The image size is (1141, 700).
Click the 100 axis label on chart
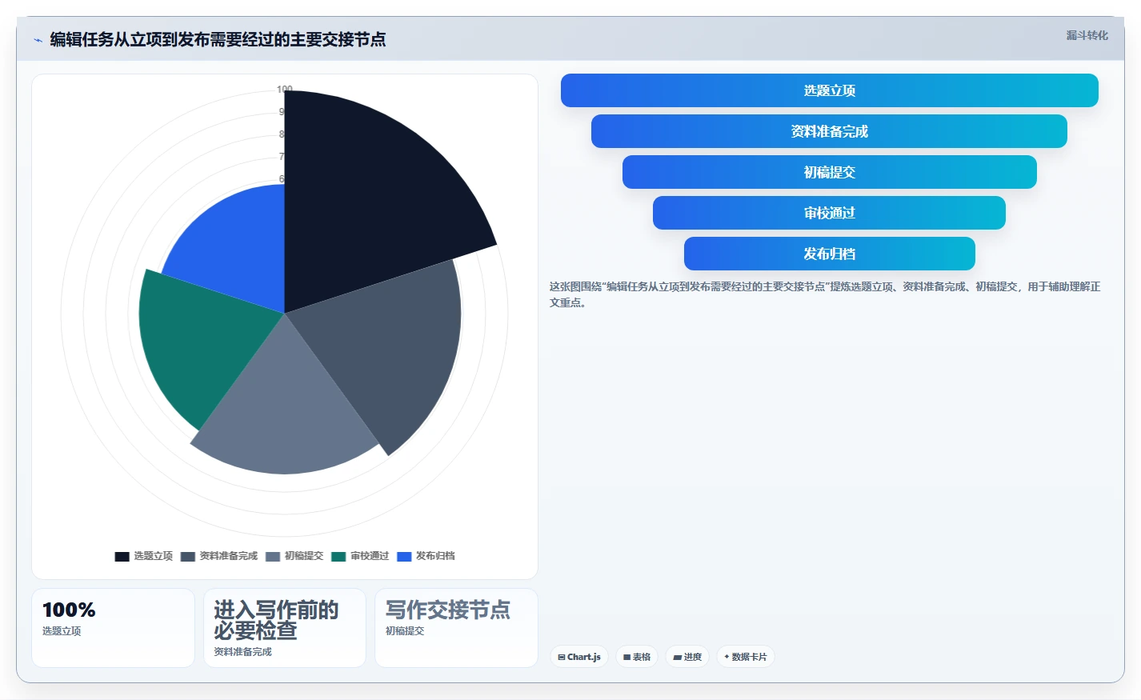[x=285, y=89]
